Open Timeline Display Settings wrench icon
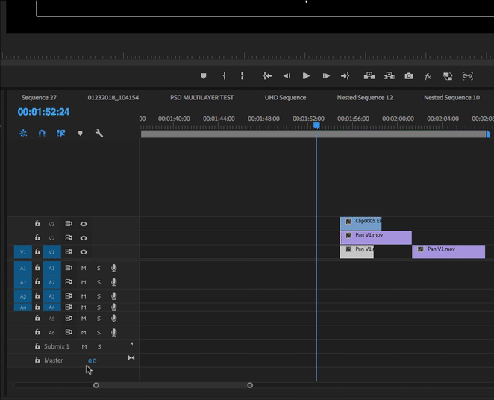494x400 pixels. 99,134
